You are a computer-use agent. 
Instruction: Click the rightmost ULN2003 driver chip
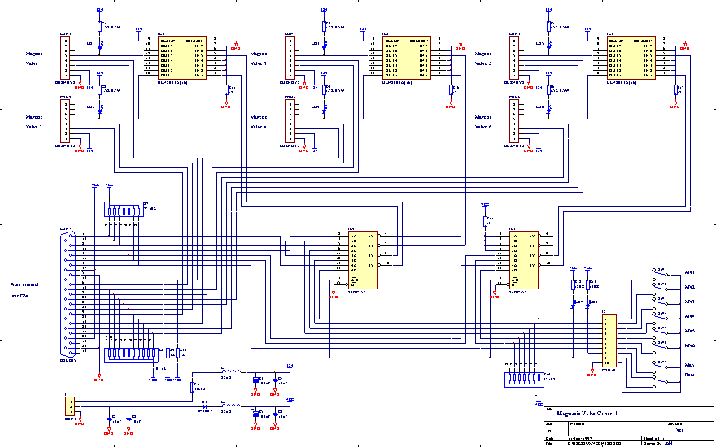(631, 56)
